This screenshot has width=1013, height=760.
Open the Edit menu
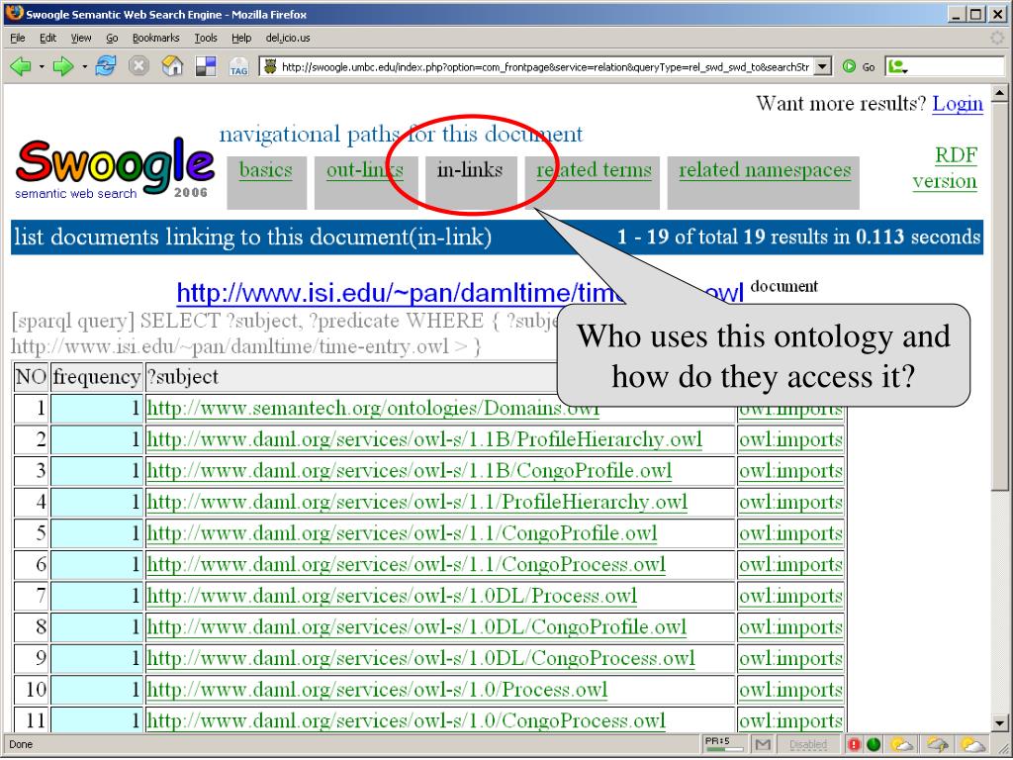(x=47, y=39)
